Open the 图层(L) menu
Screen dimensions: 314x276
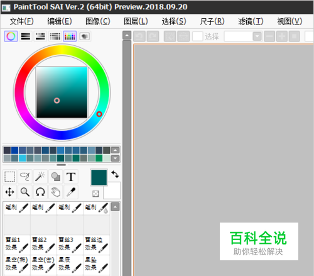136,21
